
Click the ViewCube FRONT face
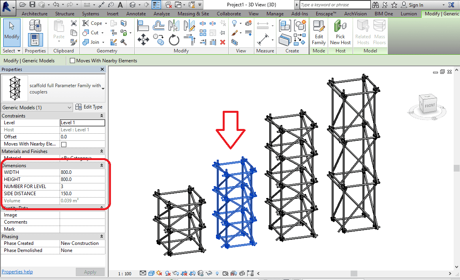(x=430, y=106)
